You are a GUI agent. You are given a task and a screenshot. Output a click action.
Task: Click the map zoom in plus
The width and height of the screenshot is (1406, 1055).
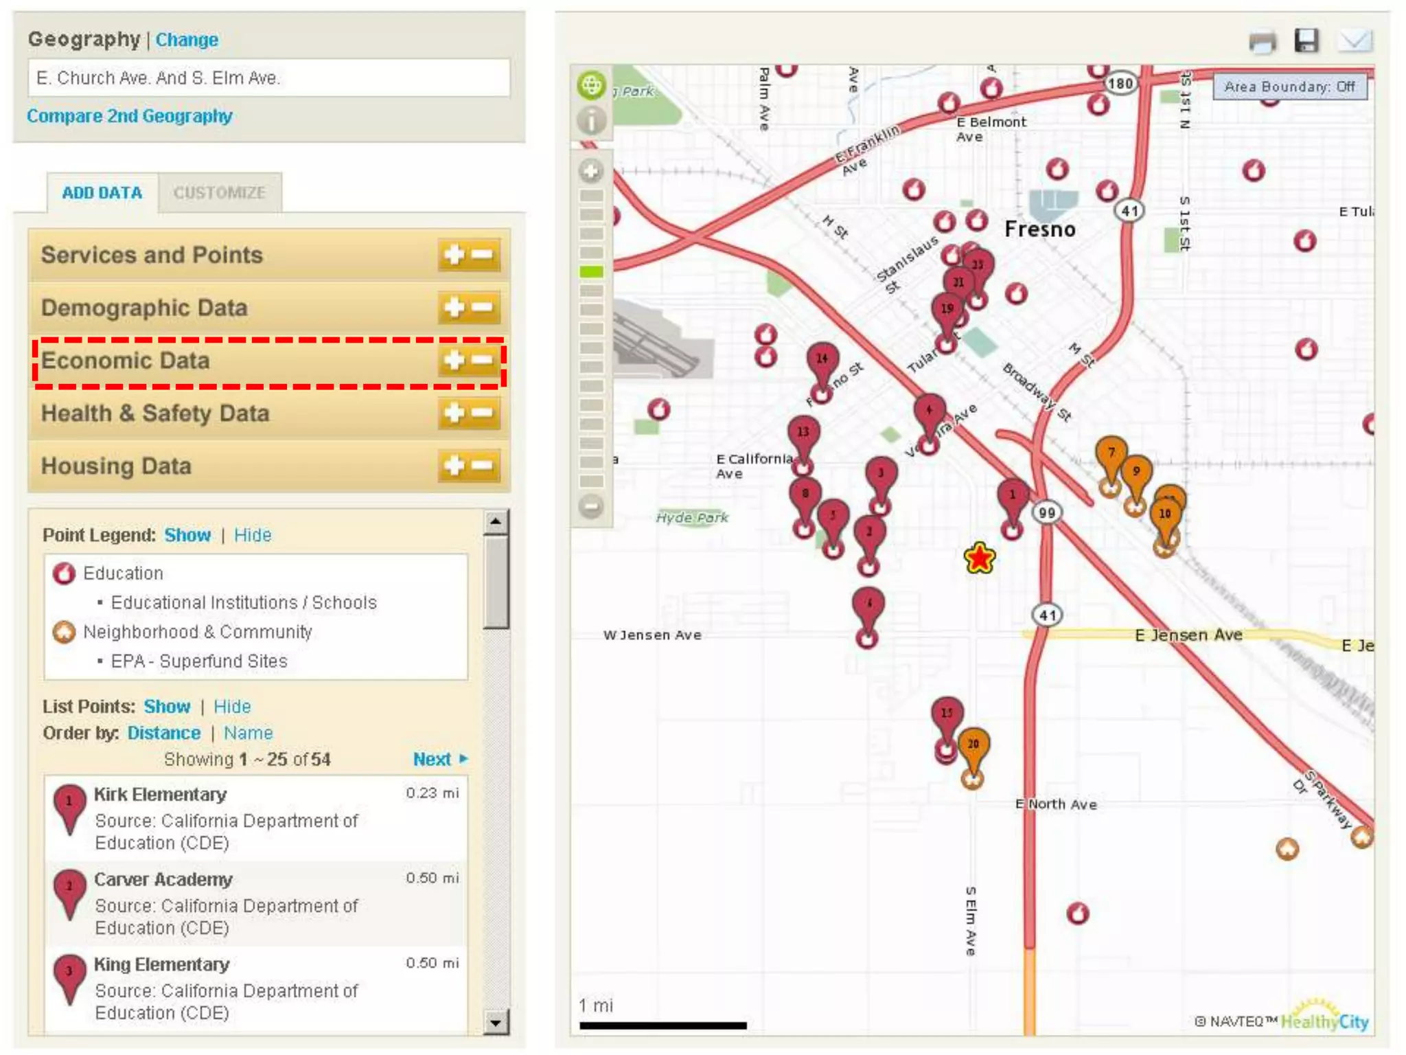pyautogui.click(x=591, y=170)
